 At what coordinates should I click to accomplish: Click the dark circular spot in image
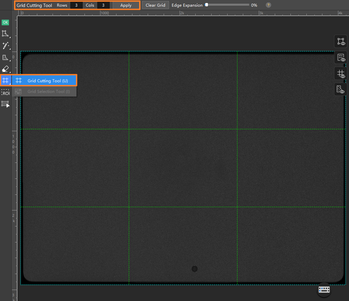pyautogui.click(x=195, y=269)
